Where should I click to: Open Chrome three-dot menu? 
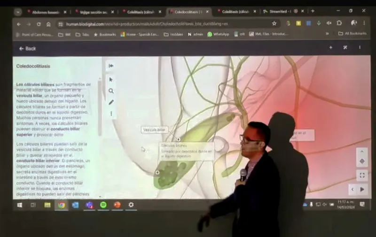[x=364, y=23]
